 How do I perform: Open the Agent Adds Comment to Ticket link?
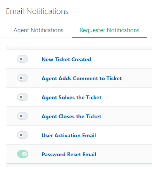click(82, 78)
